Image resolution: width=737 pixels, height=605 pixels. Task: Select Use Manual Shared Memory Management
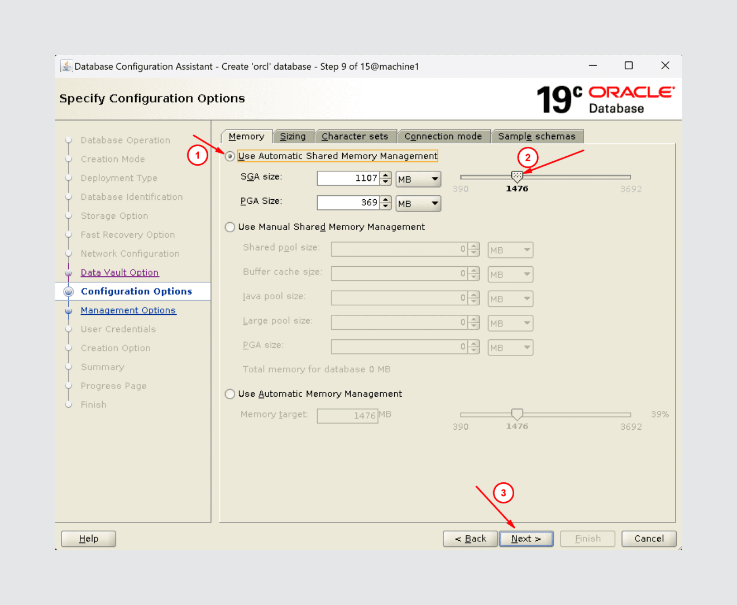pyautogui.click(x=229, y=227)
